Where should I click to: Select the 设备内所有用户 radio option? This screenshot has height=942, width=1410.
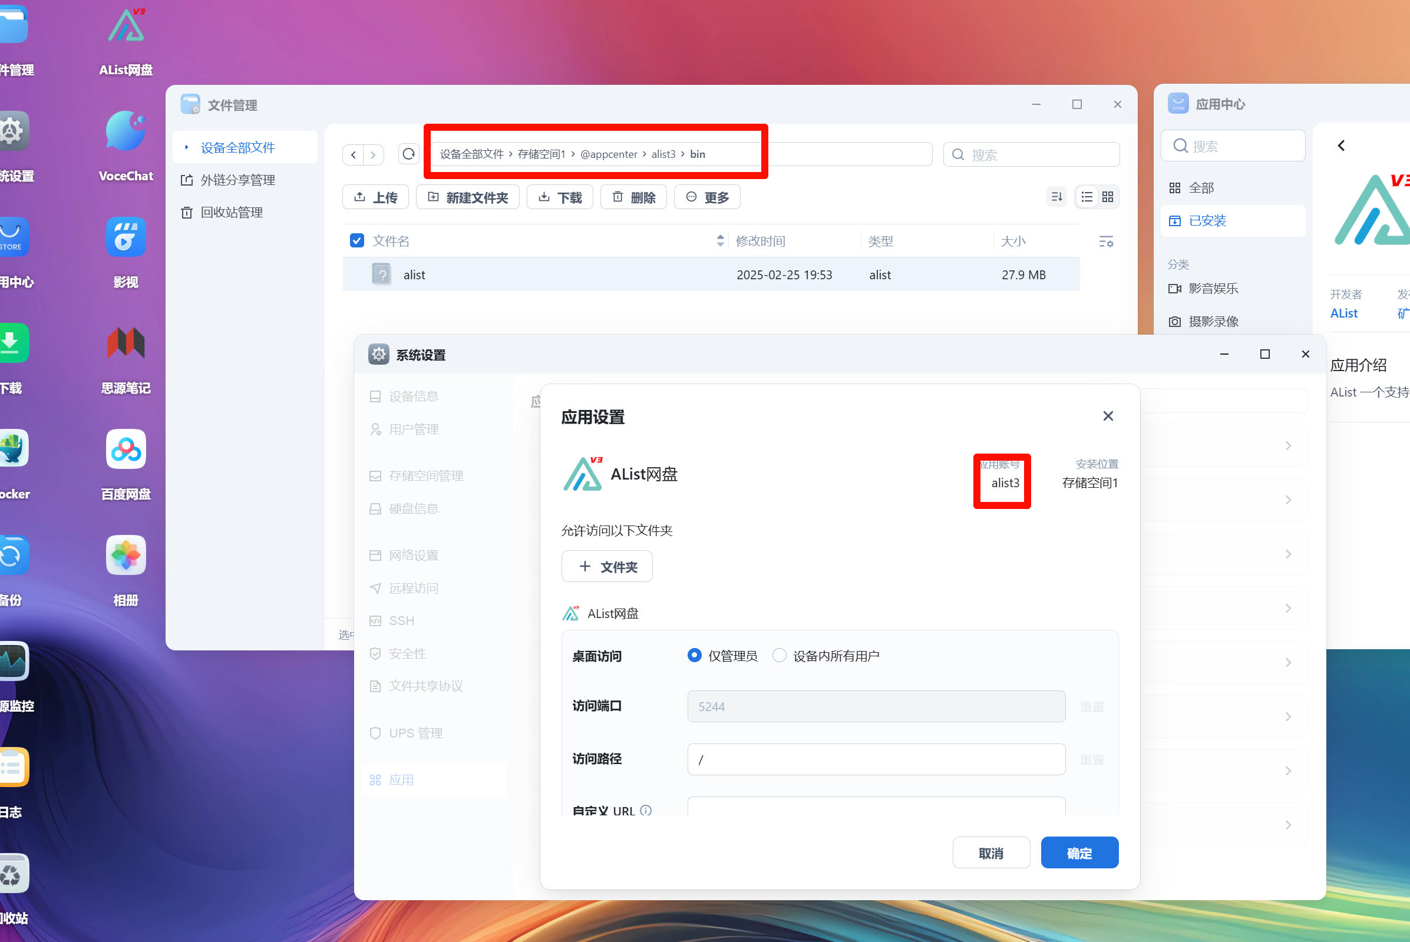[x=779, y=656]
